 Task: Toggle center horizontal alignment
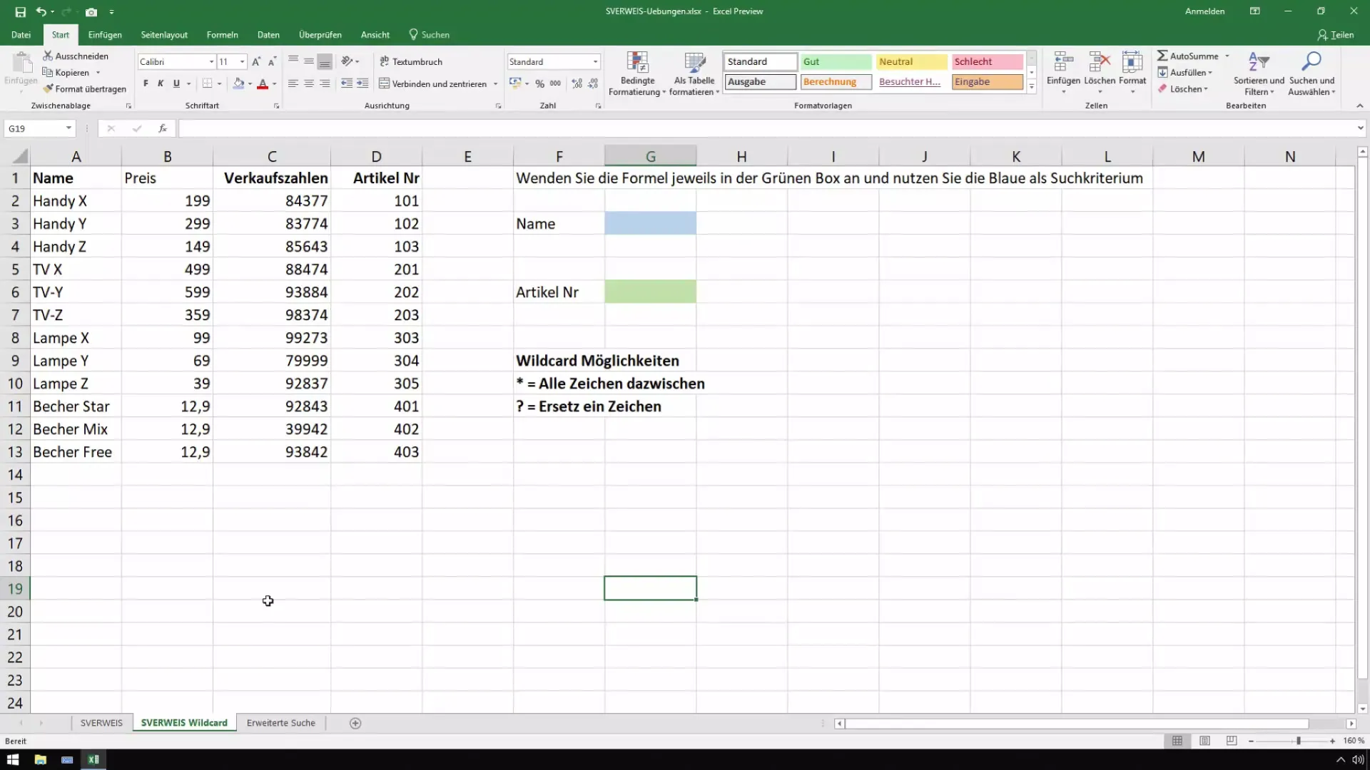click(x=309, y=83)
